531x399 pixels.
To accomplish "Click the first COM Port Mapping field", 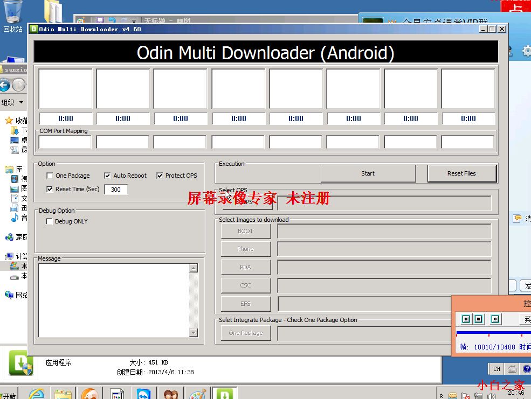I will click(x=65, y=142).
